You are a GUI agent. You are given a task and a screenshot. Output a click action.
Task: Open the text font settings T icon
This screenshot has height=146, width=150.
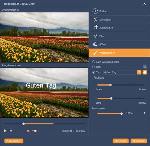click(139, 72)
